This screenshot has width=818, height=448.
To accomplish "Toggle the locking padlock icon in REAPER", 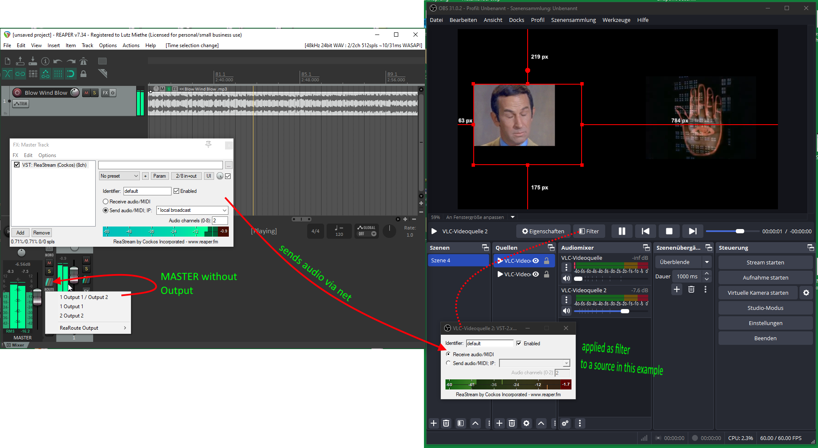I will point(83,74).
